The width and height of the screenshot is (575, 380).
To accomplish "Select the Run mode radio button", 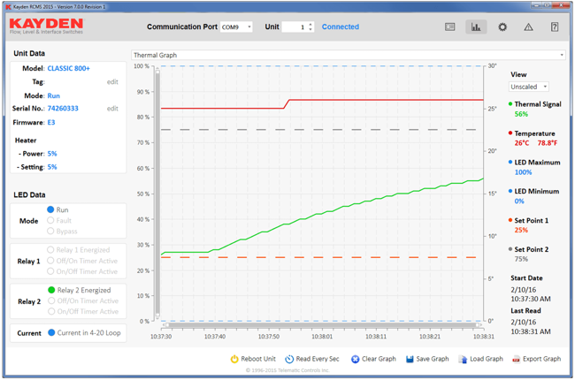I will tap(50, 209).
